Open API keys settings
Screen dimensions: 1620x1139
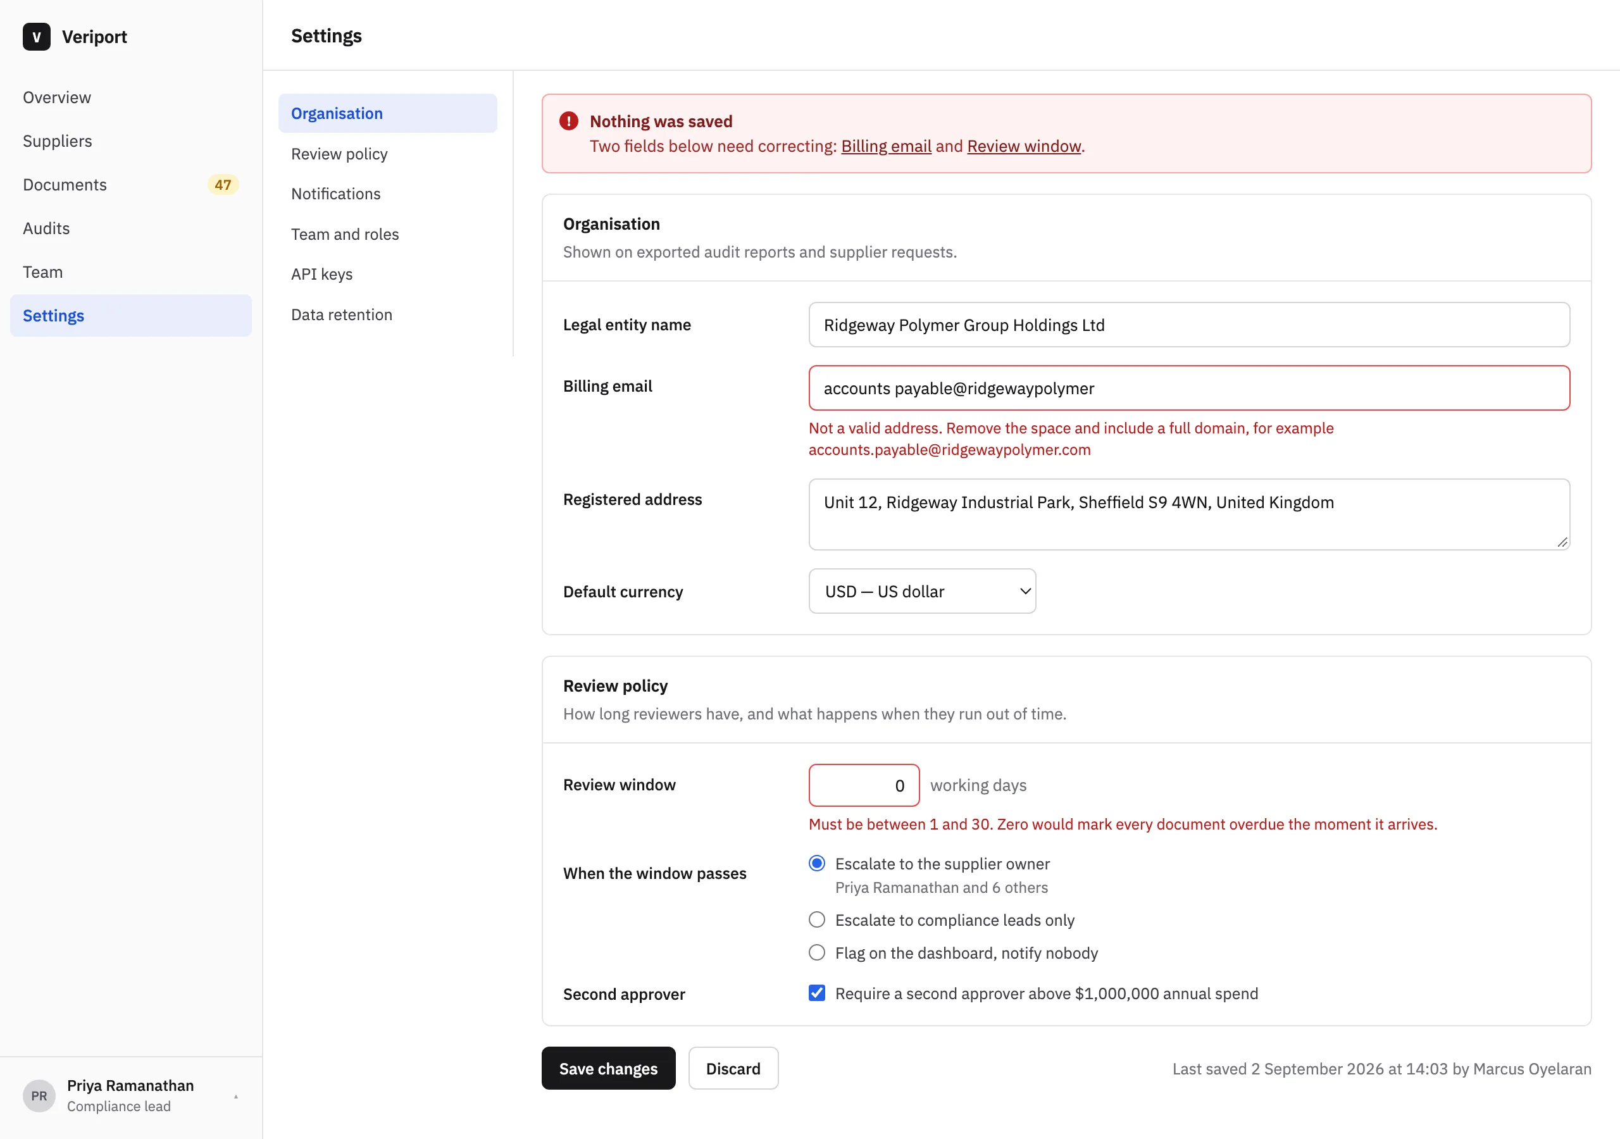pos(387,275)
